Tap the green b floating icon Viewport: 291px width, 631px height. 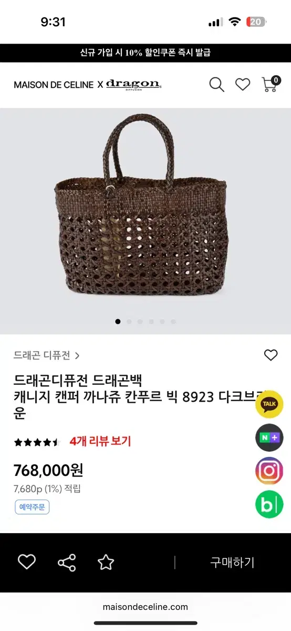pyautogui.click(x=269, y=505)
